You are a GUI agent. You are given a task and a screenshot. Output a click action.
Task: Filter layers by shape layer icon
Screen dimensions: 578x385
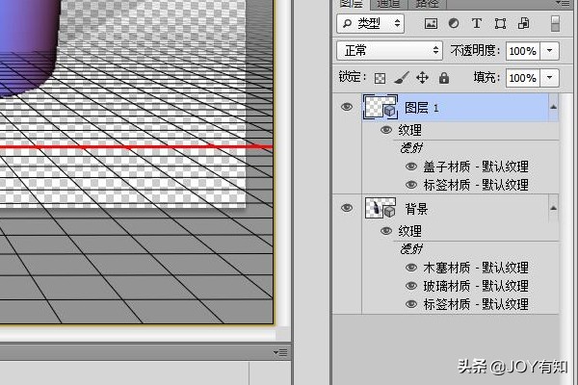[500, 24]
